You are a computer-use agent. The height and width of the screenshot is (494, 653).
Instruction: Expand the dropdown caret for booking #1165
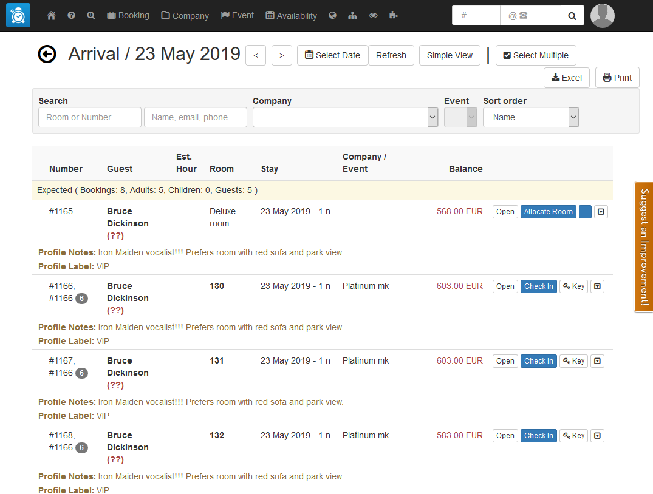(x=600, y=212)
